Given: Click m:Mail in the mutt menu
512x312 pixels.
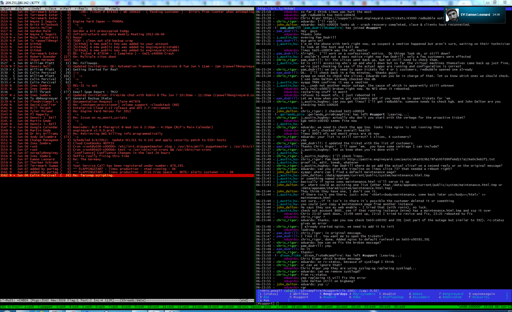Looking at the screenshot, I should (65, 9).
